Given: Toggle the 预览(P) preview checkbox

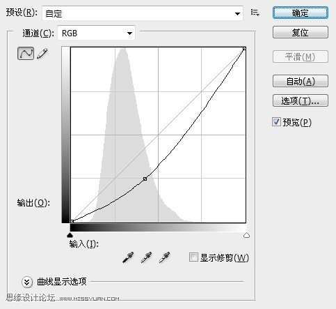Looking at the screenshot, I should pos(276,122).
